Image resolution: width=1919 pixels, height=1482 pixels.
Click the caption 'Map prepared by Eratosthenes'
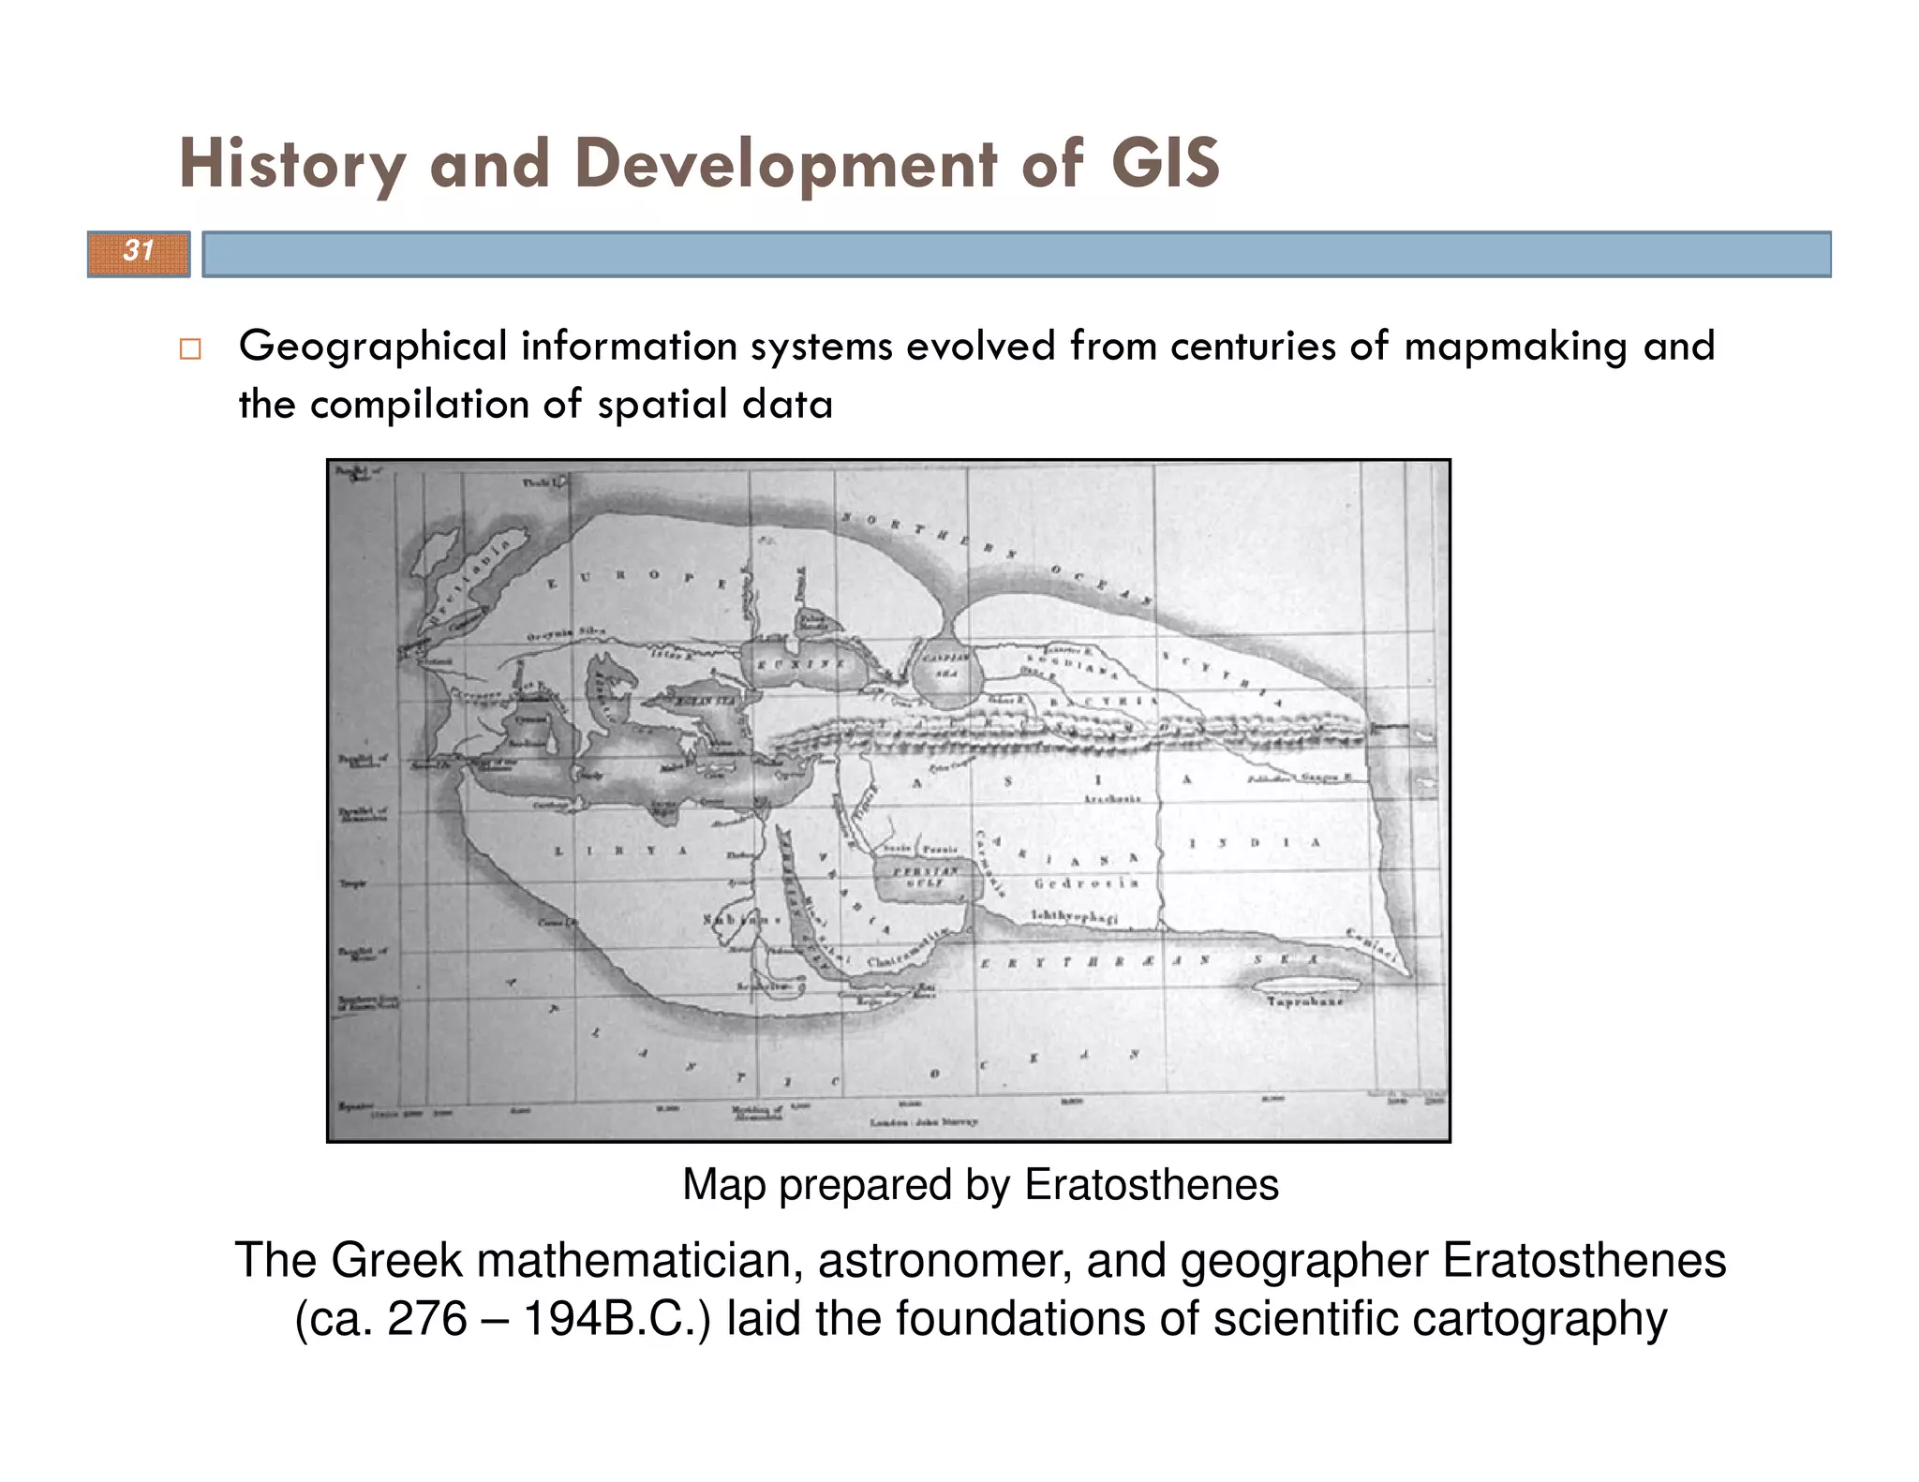[980, 1184]
